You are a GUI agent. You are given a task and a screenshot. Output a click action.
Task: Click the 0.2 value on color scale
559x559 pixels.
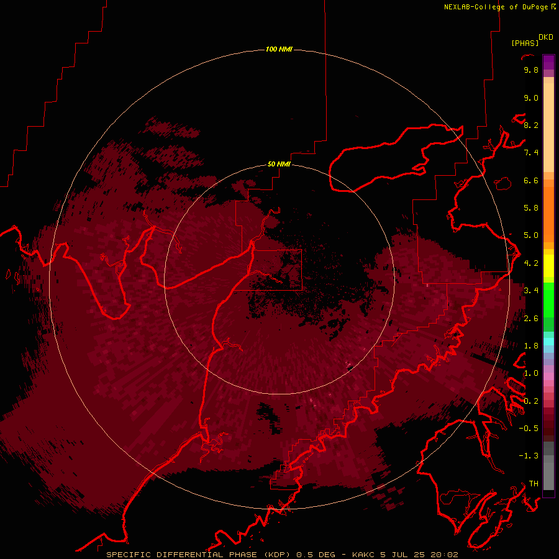point(531,401)
